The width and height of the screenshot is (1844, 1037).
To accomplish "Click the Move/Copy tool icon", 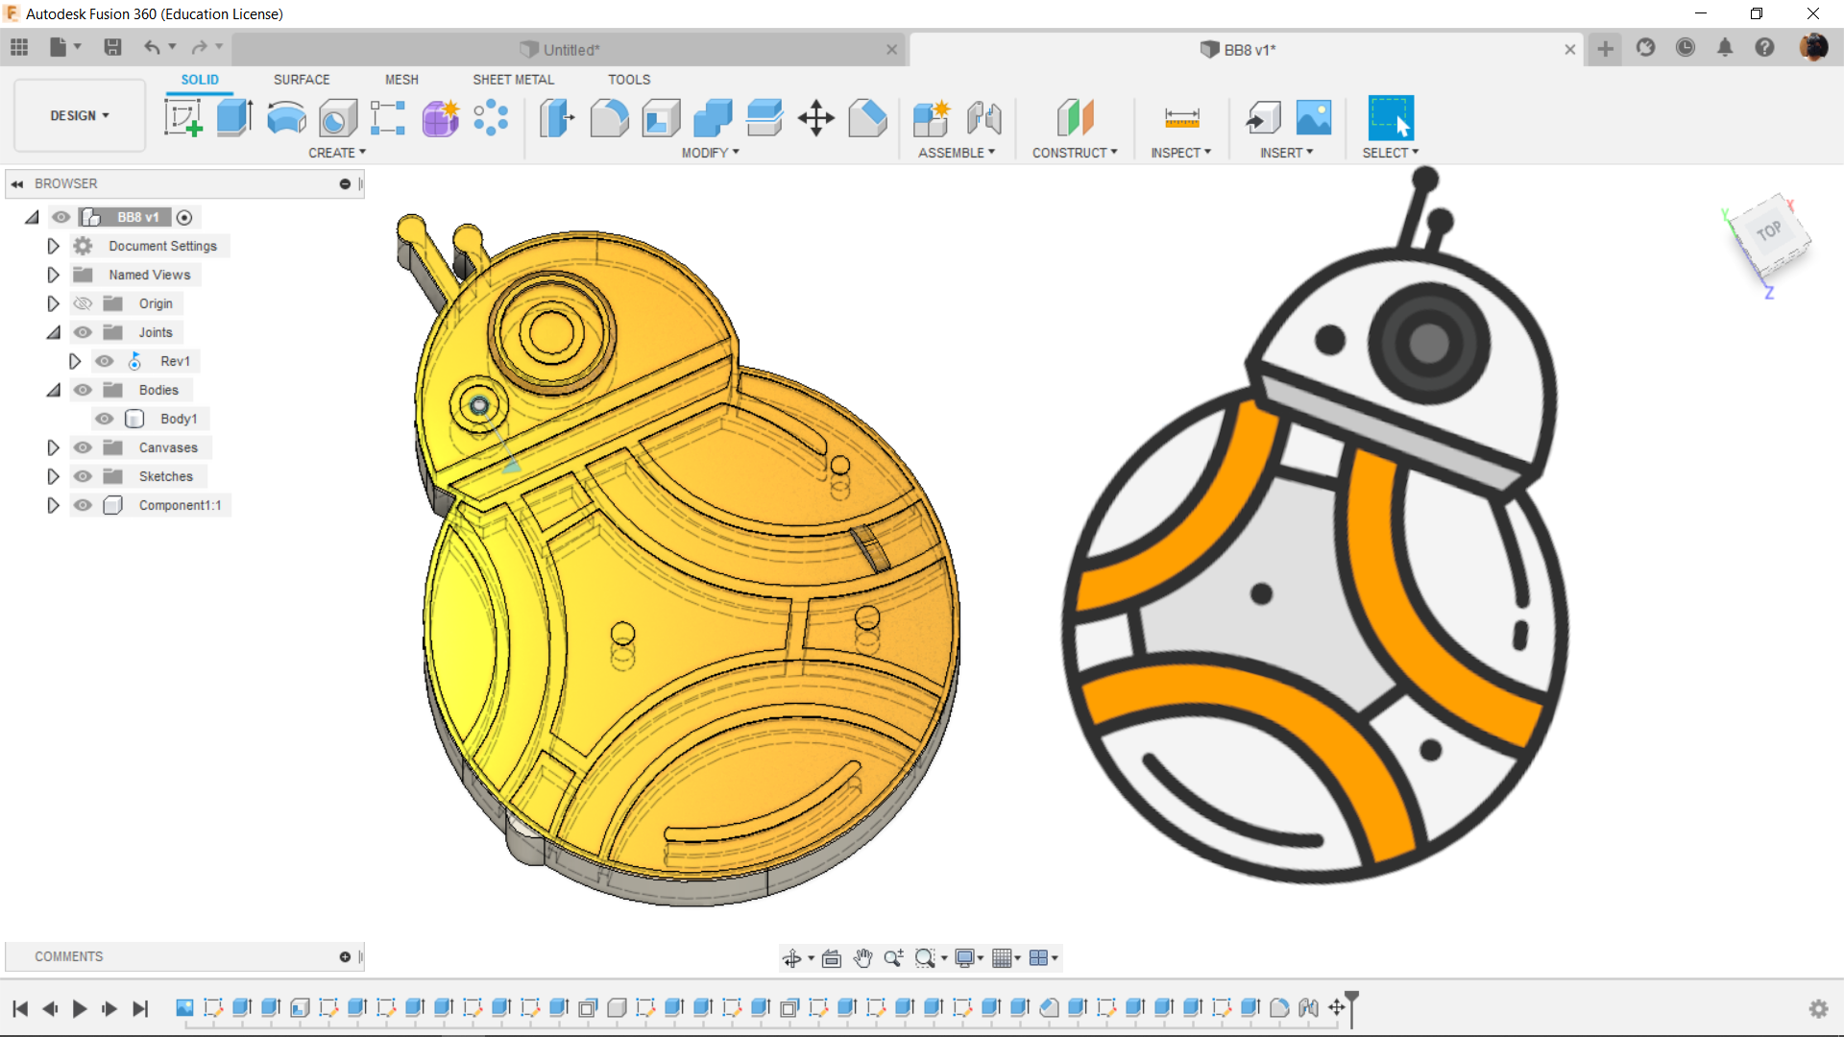I will (815, 118).
